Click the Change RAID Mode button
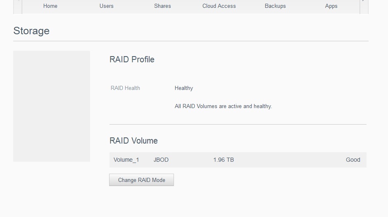The image size is (388, 217). [141, 180]
